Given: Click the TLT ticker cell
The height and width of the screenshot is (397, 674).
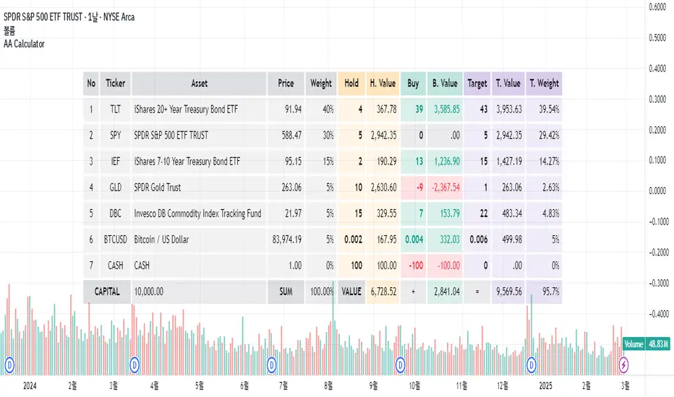Looking at the screenshot, I should pyautogui.click(x=116, y=109).
